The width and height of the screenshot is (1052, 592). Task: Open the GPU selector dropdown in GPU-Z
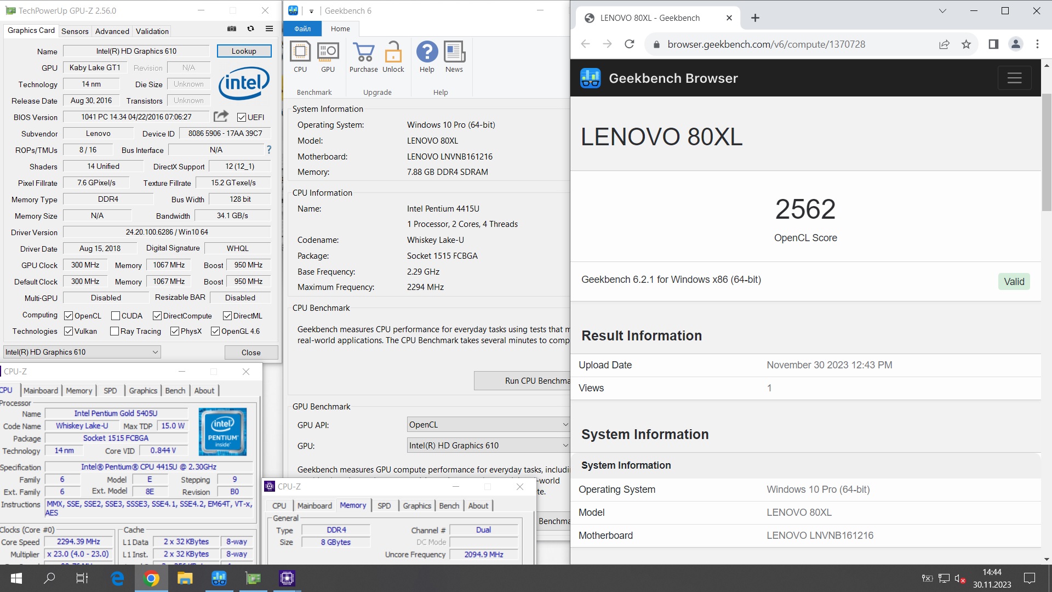tap(82, 352)
